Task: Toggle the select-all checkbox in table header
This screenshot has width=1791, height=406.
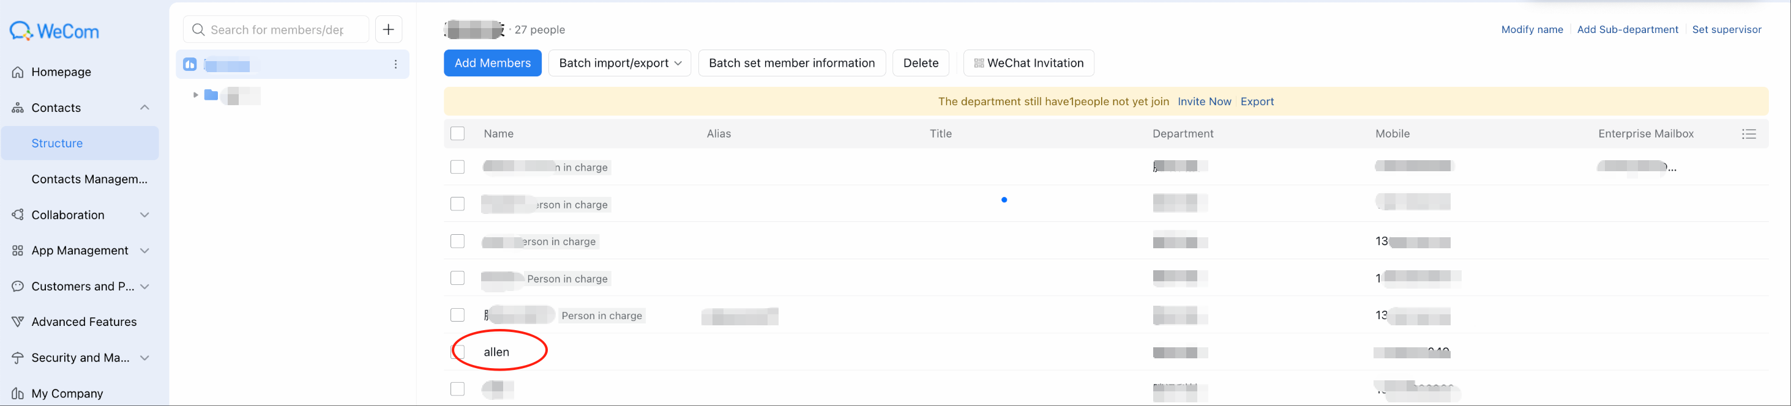Action: [457, 134]
